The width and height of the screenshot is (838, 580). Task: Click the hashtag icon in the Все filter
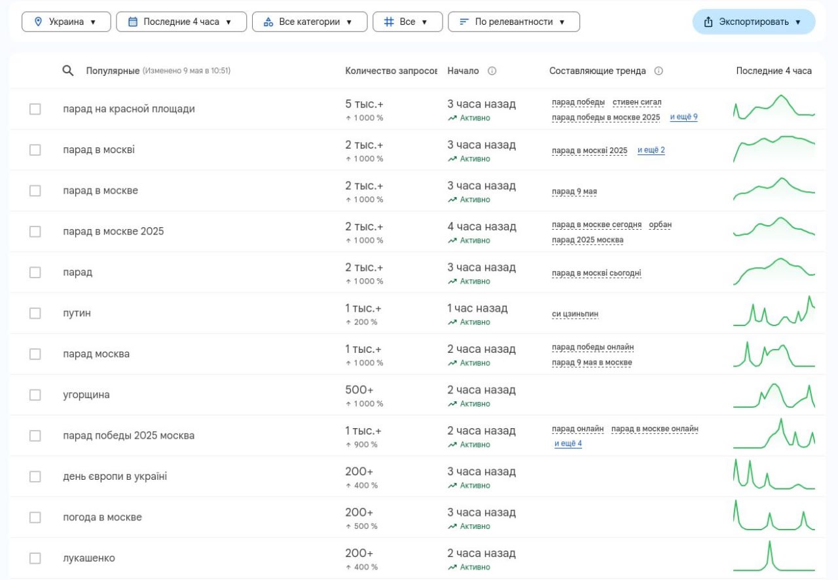pos(388,22)
